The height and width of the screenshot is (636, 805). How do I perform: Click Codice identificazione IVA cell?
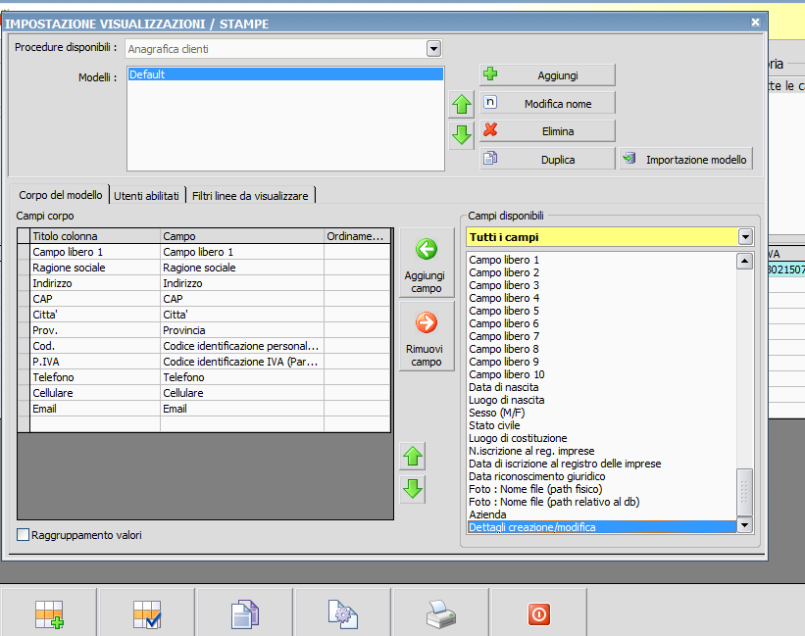[242, 362]
